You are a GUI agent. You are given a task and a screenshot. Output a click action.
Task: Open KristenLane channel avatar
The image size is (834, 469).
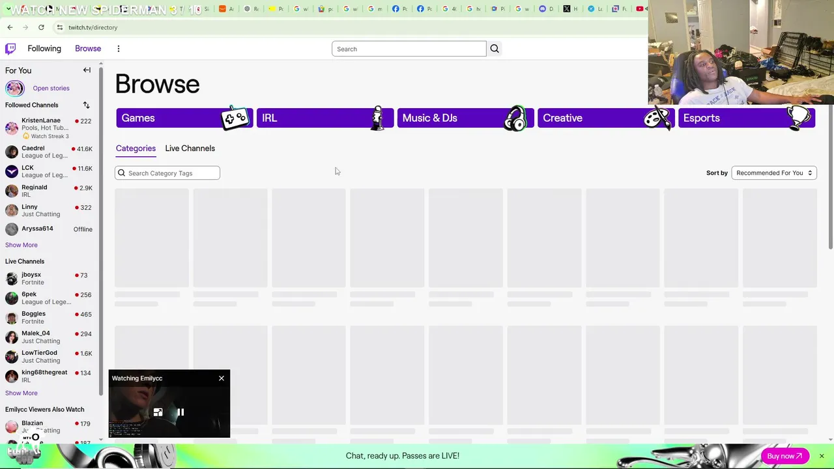[x=12, y=128]
